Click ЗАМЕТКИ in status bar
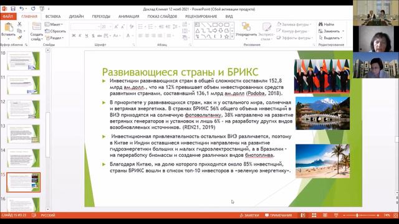This screenshot has width=399, height=224. (x=249, y=215)
